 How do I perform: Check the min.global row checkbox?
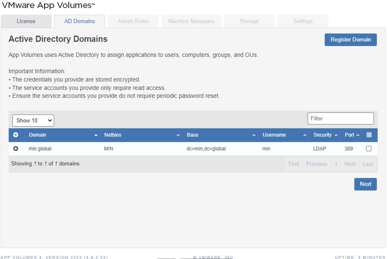pos(369,149)
